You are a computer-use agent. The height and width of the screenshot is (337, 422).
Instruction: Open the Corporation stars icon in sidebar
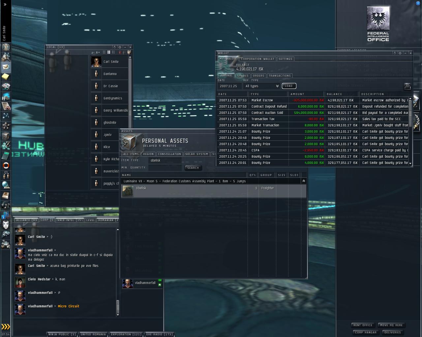(6, 126)
